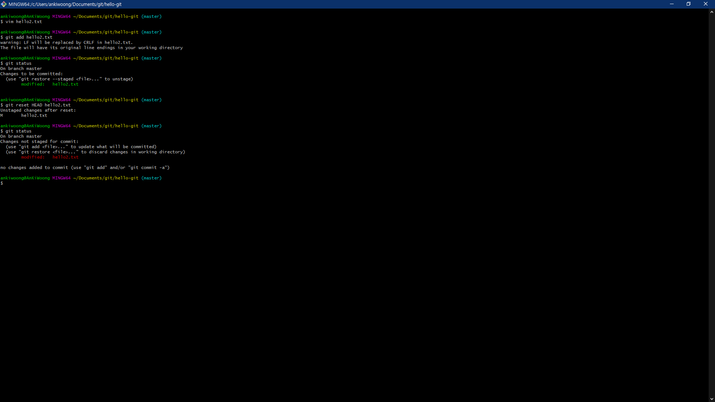Close the MINGW64 terminal window
The width and height of the screenshot is (715, 402).
click(x=705, y=4)
